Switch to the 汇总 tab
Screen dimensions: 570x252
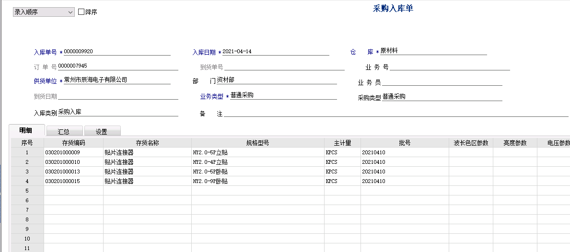click(x=64, y=131)
